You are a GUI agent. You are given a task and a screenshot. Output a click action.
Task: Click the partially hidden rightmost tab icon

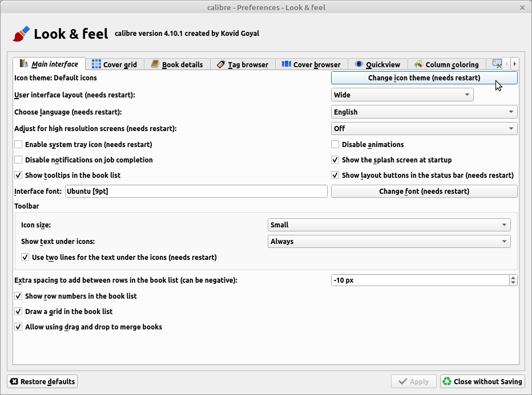[497, 64]
